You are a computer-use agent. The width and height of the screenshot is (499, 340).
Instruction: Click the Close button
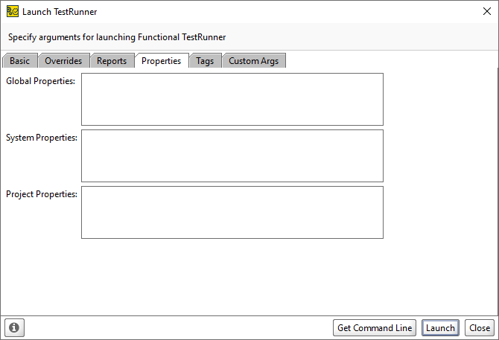pos(480,327)
